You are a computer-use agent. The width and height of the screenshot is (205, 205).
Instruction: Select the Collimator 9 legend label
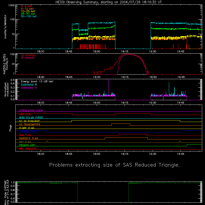pyautogui.click(x=29, y=88)
